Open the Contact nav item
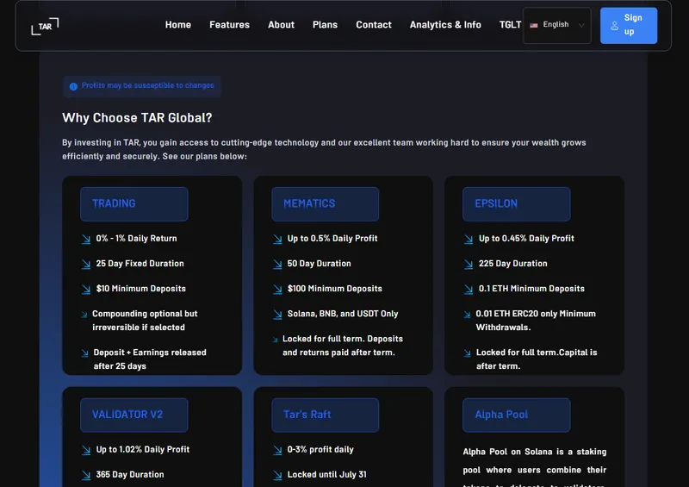689x487 pixels. click(374, 25)
